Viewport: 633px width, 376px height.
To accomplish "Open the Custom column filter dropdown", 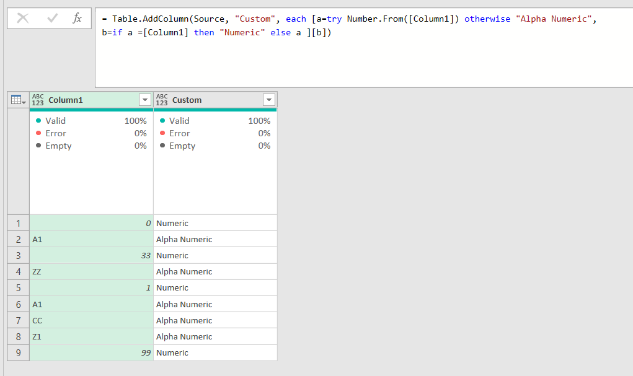I will (269, 100).
